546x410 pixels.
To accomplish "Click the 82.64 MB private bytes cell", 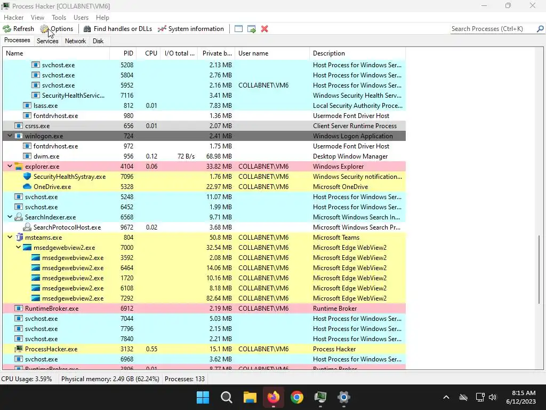I will (219, 298).
